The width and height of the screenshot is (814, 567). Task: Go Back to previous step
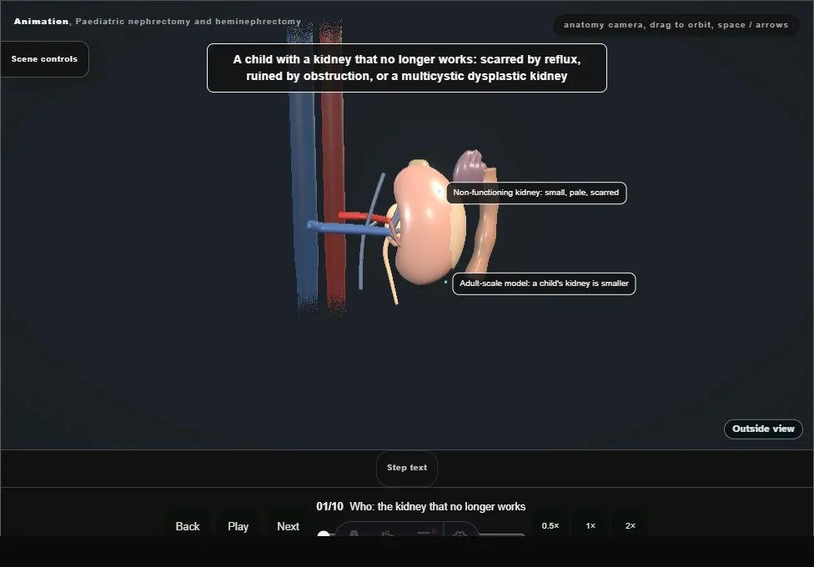(x=188, y=526)
